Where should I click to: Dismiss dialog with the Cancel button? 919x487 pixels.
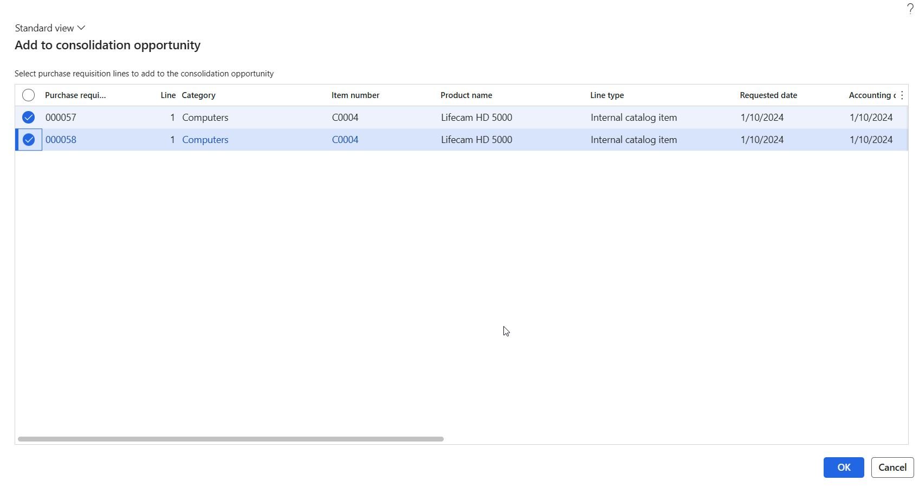(892, 467)
